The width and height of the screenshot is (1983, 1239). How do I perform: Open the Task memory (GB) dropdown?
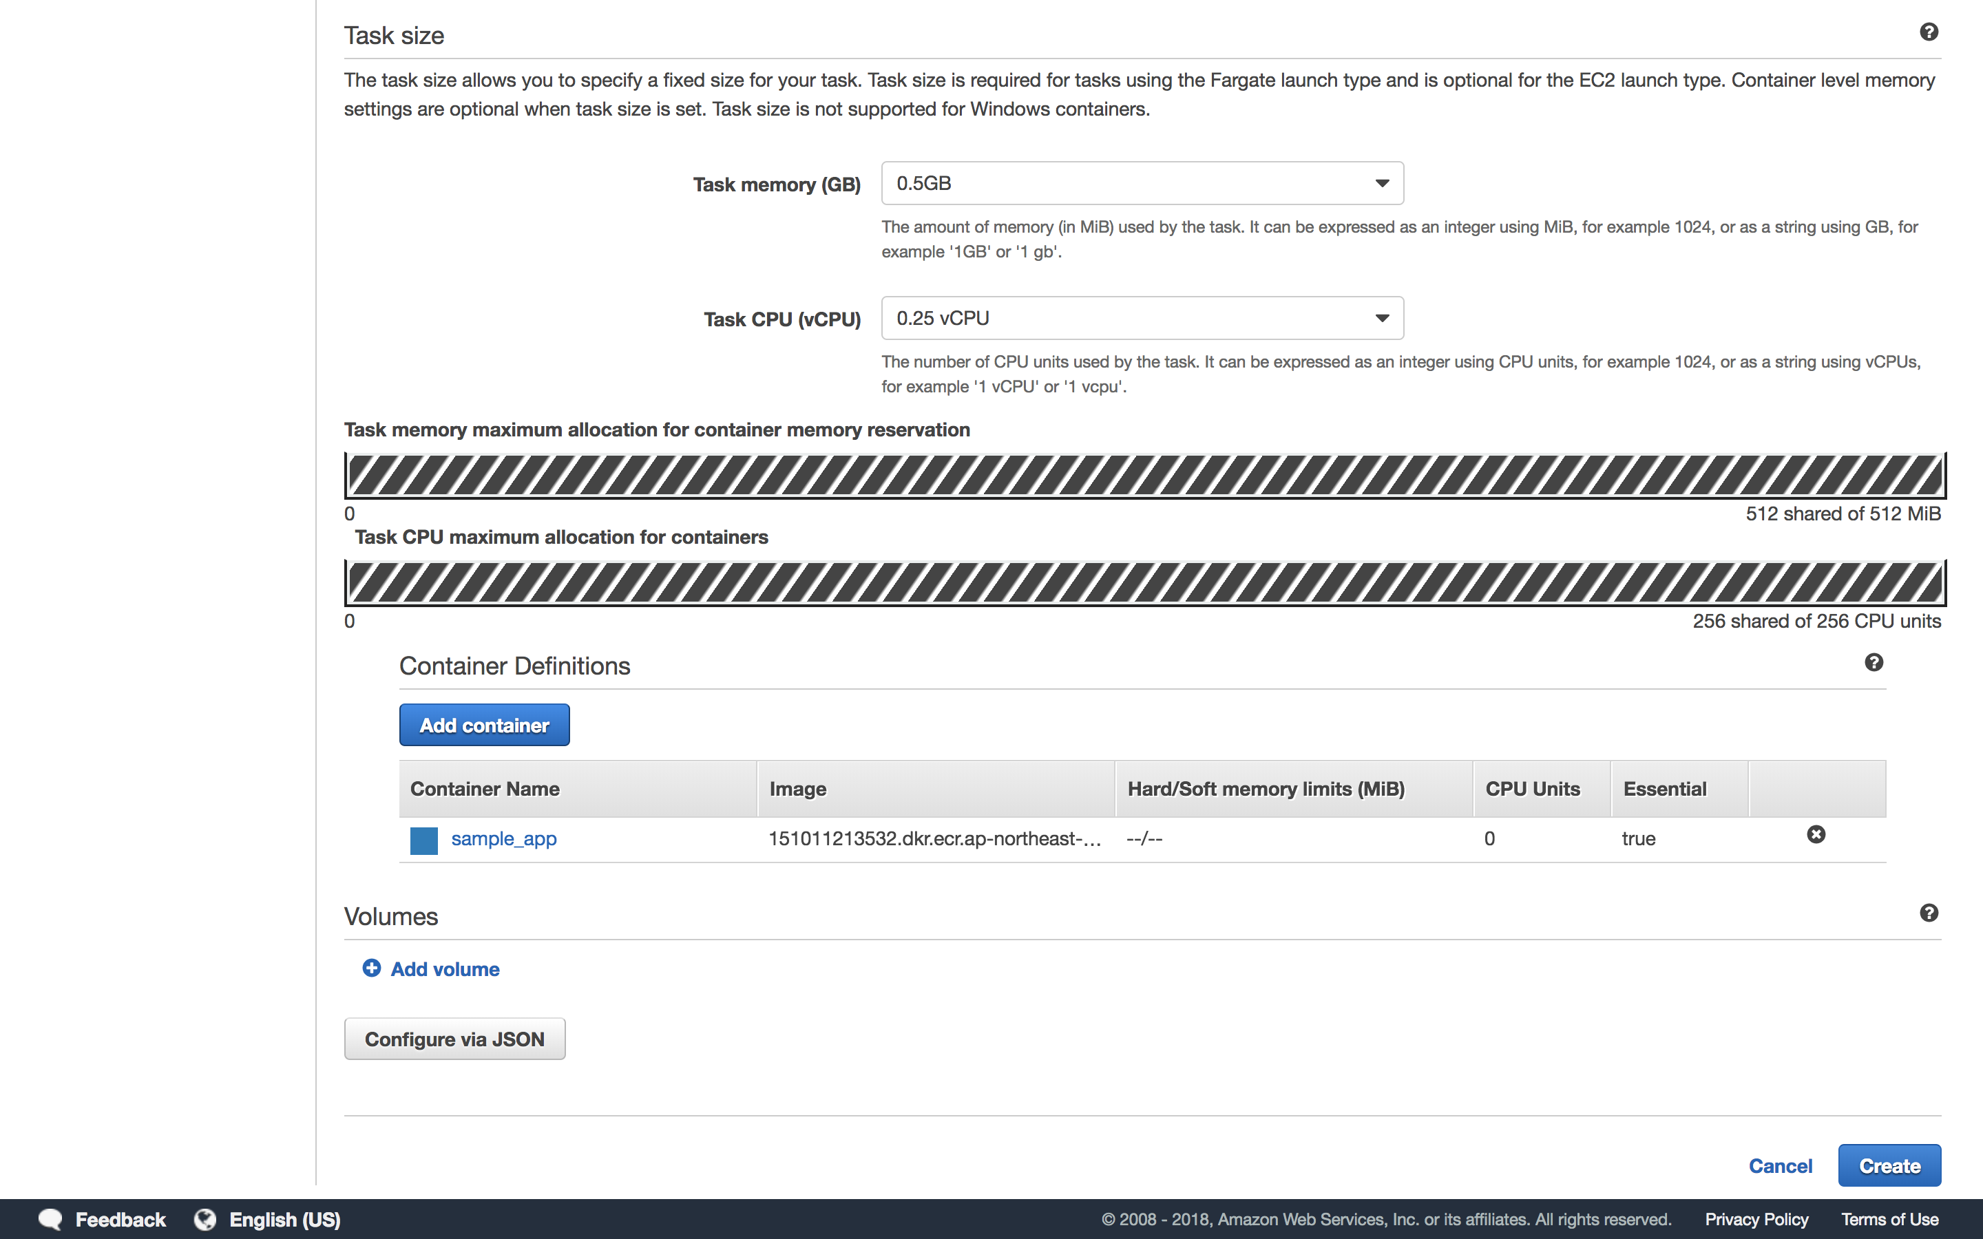point(1142,182)
